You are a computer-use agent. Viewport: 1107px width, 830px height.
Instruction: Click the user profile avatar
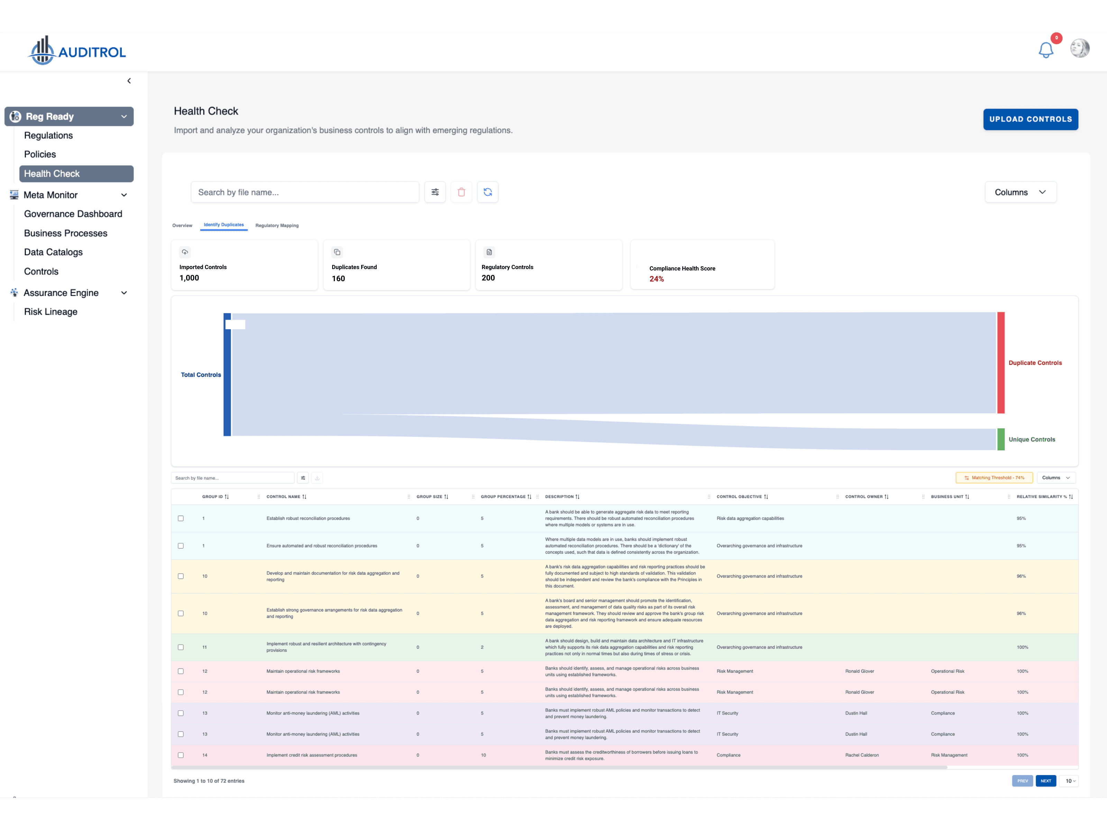[1079, 48]
